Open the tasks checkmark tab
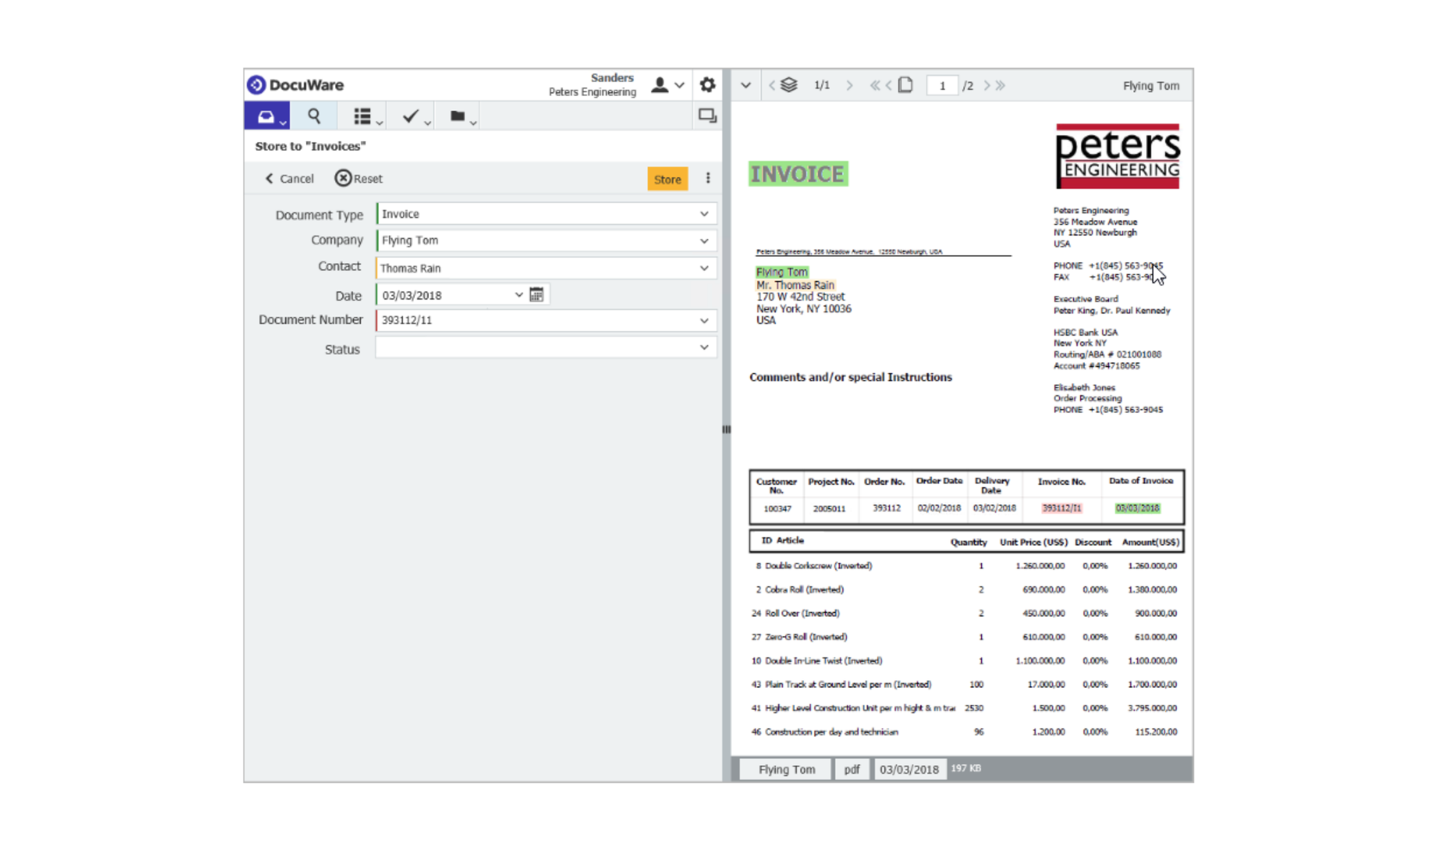1438x845 pixels. coord(411,117)
